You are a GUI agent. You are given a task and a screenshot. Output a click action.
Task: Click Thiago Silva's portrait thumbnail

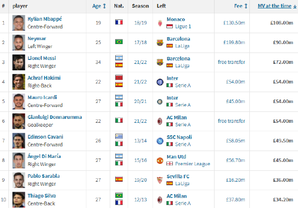19,200
